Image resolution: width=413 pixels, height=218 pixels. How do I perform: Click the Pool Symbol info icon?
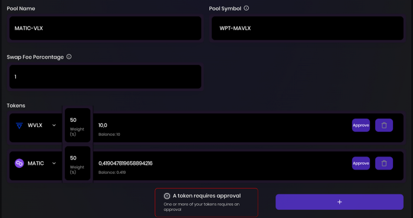(246, 8)
